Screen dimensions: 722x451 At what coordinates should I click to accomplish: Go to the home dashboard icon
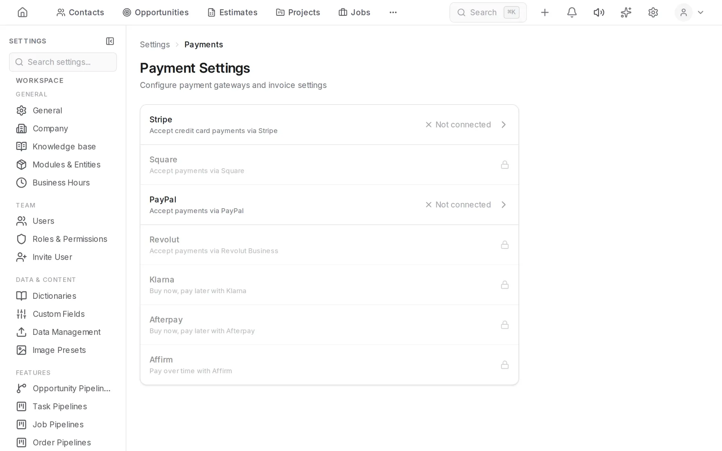(23, 12)
